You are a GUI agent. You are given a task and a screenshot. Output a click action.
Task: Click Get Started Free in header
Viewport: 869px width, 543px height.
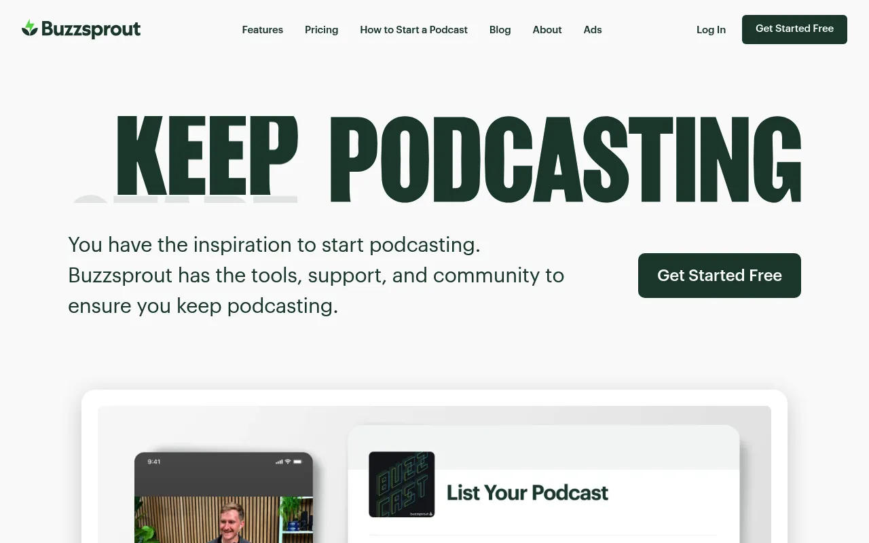tap(794, 29)
